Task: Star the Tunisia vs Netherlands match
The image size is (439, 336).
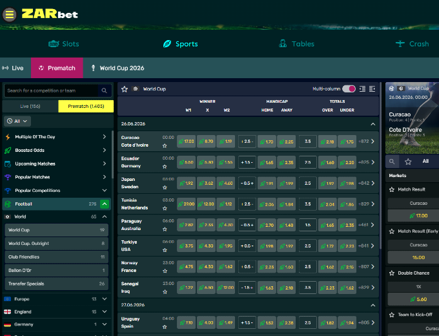Action: [165, 208]
